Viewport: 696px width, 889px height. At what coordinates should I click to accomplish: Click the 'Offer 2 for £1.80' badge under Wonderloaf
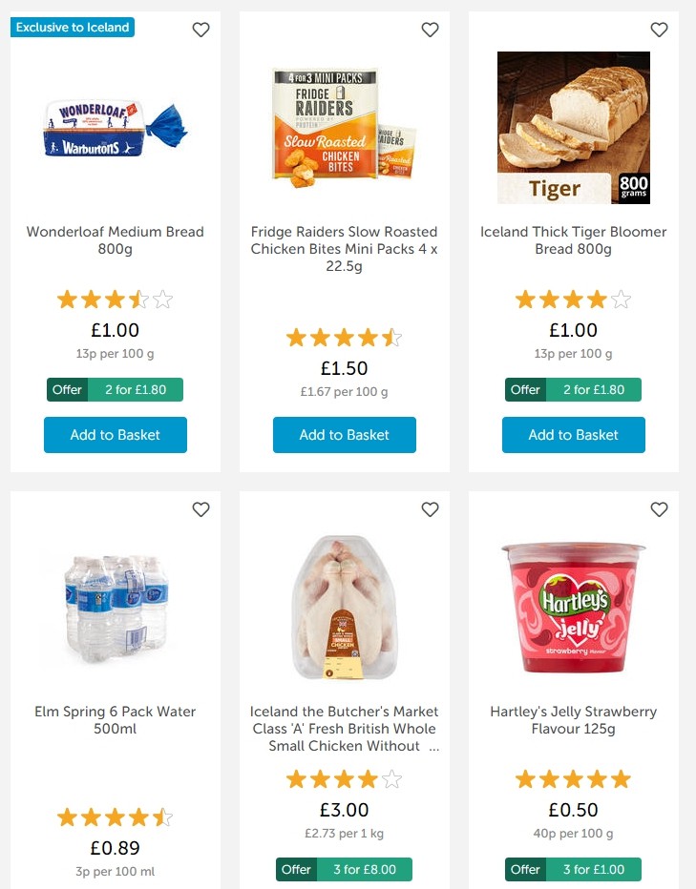pyautogui.click(x=115, y=389)
